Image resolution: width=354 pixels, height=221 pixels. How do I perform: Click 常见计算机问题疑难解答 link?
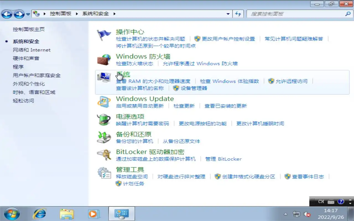click(294, 39)
